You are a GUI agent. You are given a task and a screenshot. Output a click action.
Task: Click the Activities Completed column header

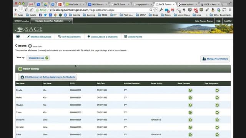pos(131,84)
